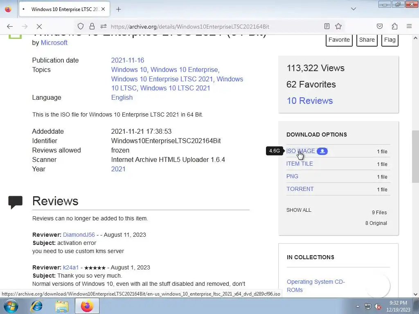The image size is (419, 314).
Task: Close the Windows 10 Enterprise LTSC tab
Action: pos(103,9)
